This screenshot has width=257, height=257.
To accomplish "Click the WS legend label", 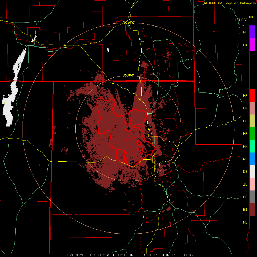I will click(x=245, y=159).
